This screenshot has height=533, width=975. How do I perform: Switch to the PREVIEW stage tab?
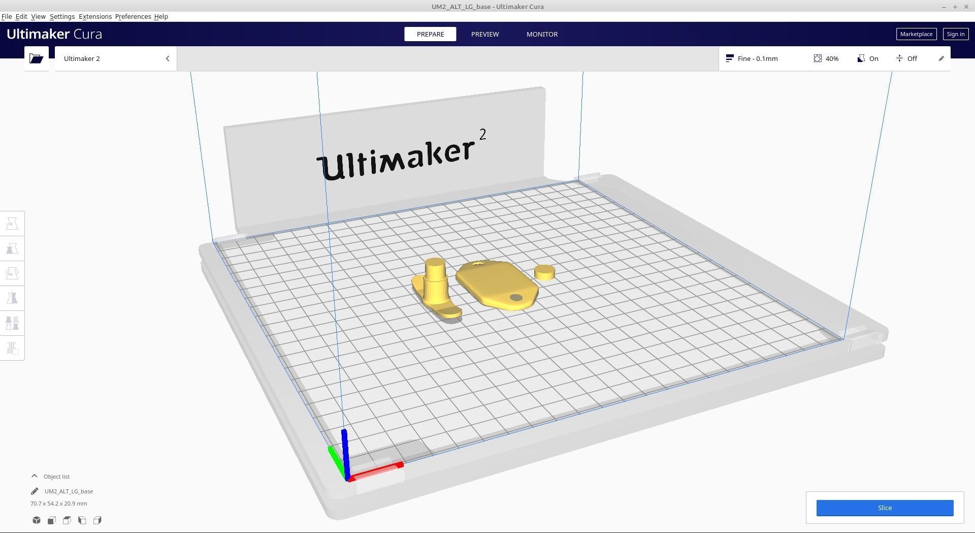[485, 34]
